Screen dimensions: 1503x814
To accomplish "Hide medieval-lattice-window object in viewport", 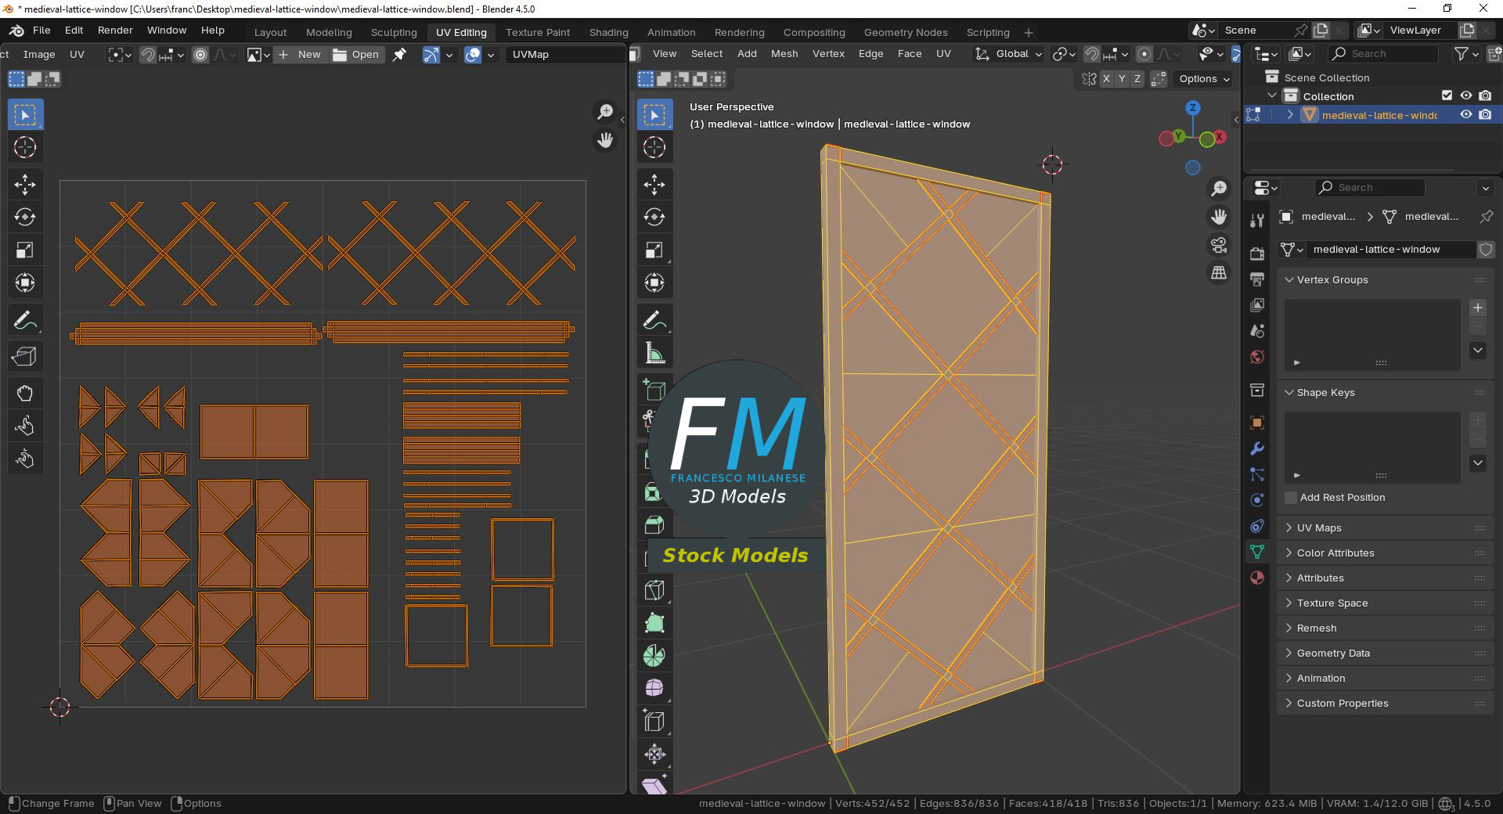I will [x=1466, y=115].
